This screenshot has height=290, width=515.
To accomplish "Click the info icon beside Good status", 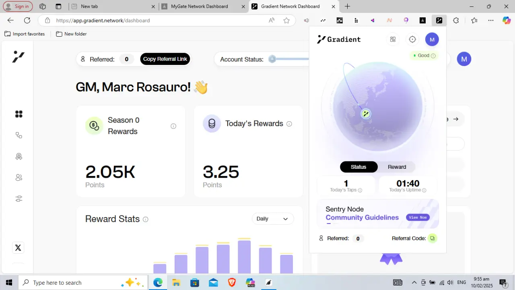I will (x=433, y=56).
